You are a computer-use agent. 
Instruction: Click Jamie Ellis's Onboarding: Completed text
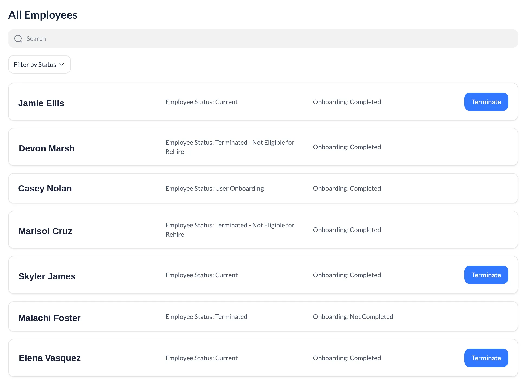pos(347,102)
